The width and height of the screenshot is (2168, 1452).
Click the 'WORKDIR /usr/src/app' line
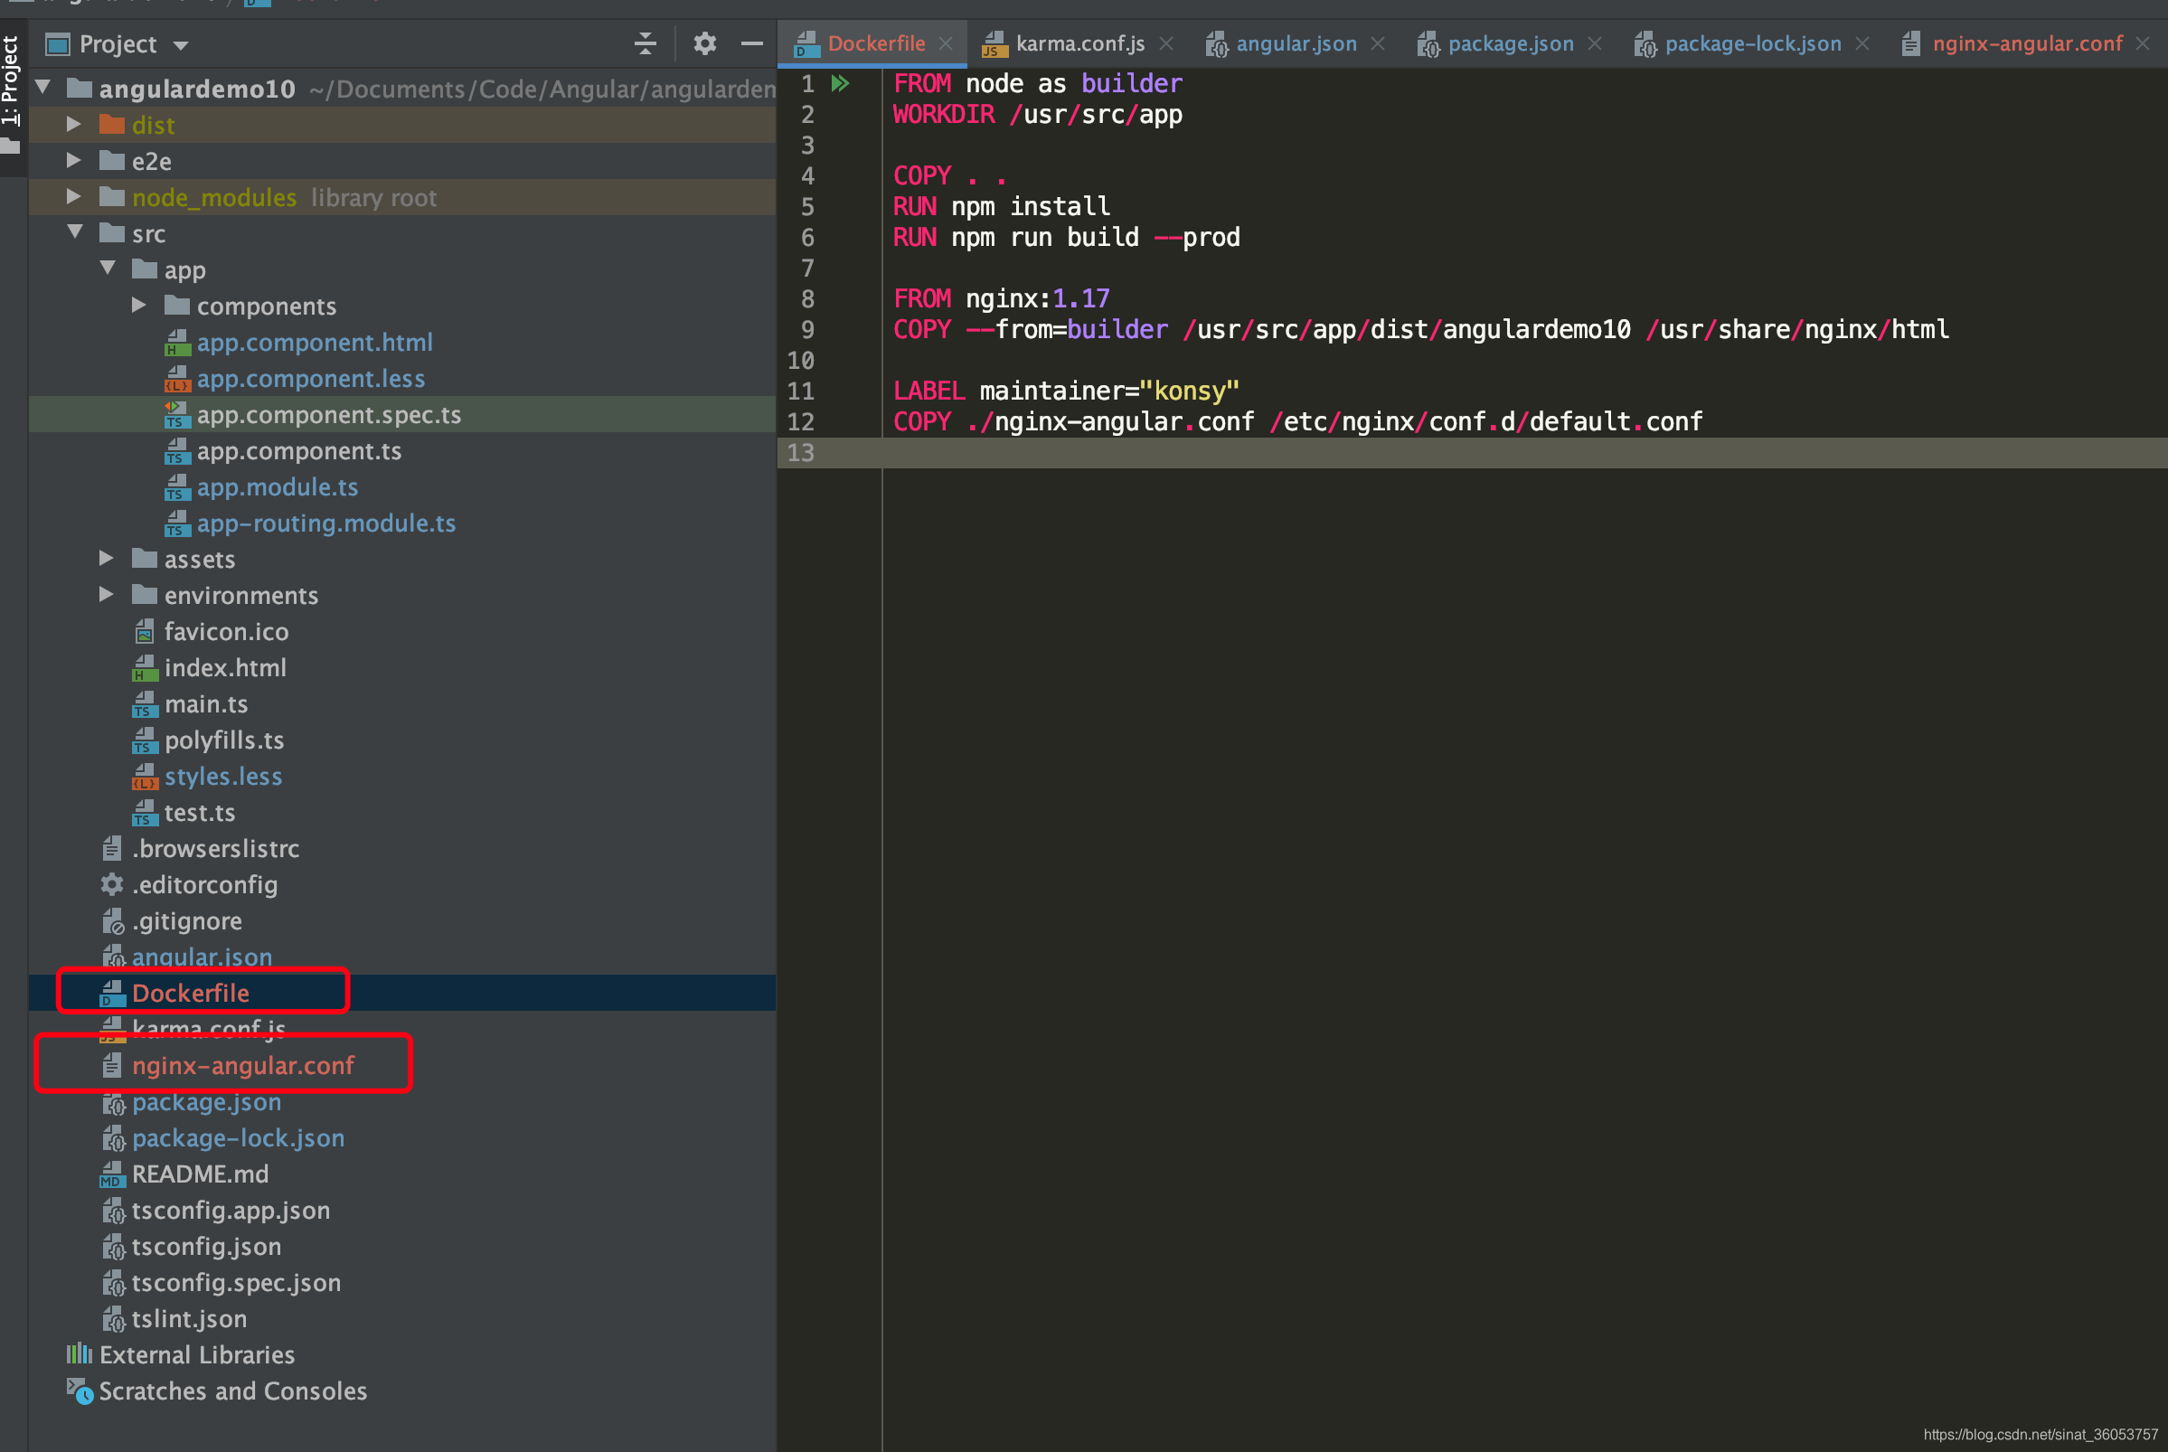[x=1037, y=114]
